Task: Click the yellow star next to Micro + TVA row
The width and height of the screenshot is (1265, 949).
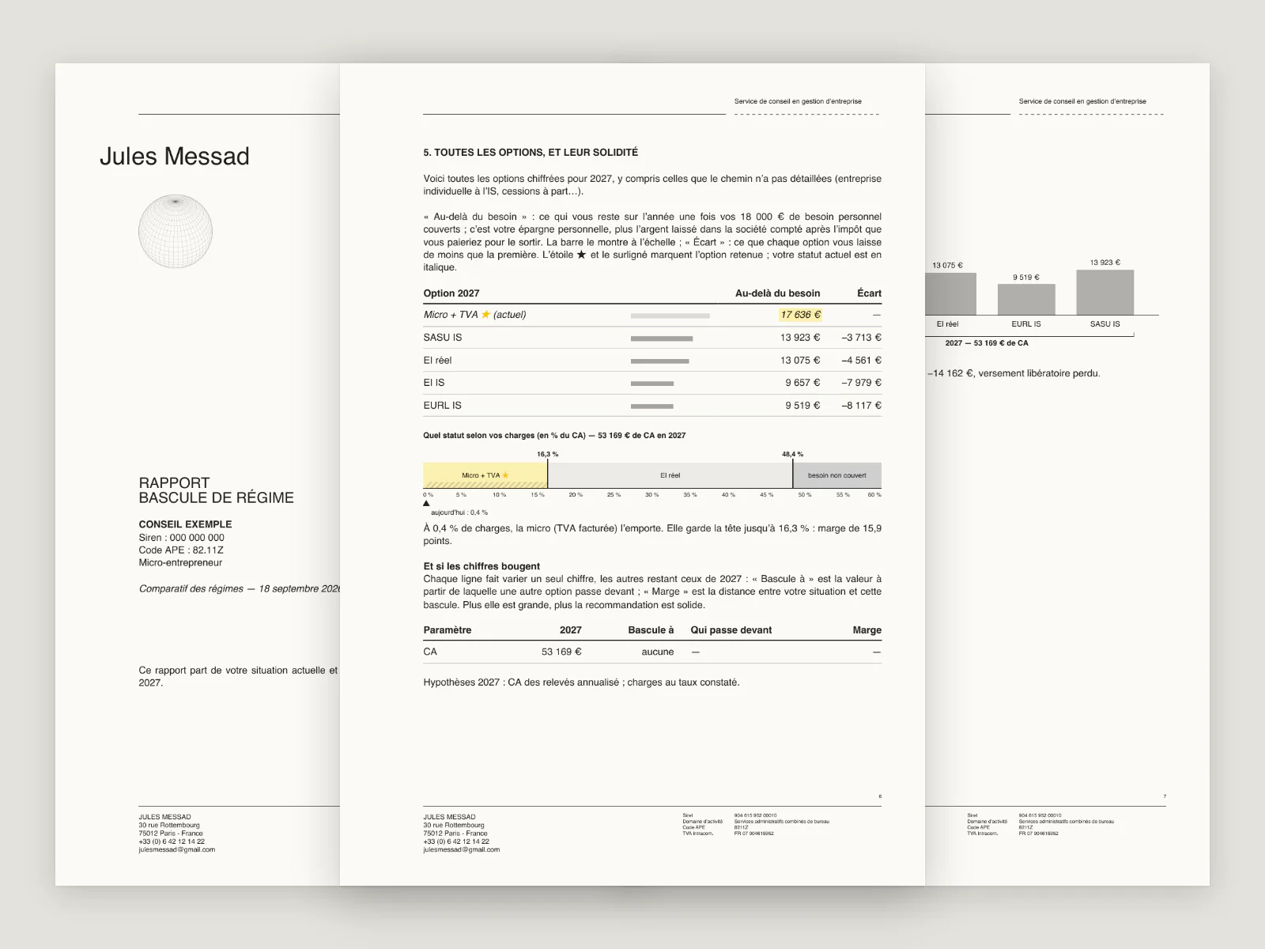Action: pyautogui.click(x=485, y=315)
